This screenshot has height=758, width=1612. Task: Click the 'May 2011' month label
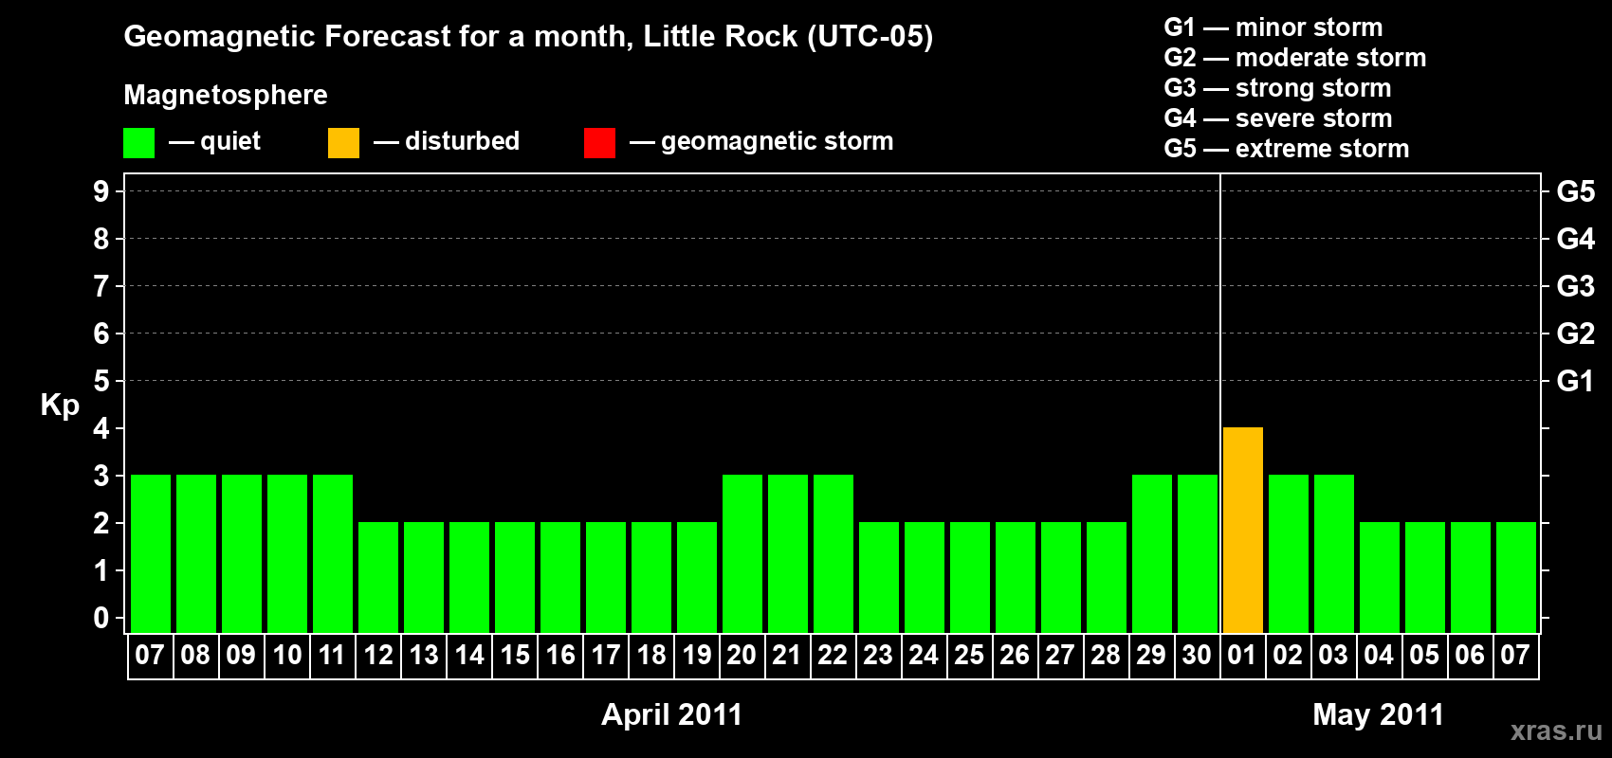pyautogui.click(x=1378, y=714)
